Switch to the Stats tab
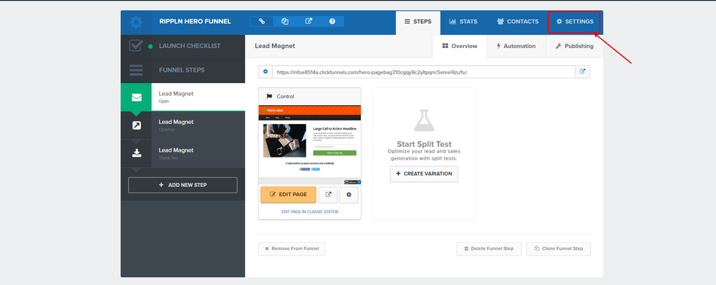The image size is (716, 285). (x=463, y=21)
